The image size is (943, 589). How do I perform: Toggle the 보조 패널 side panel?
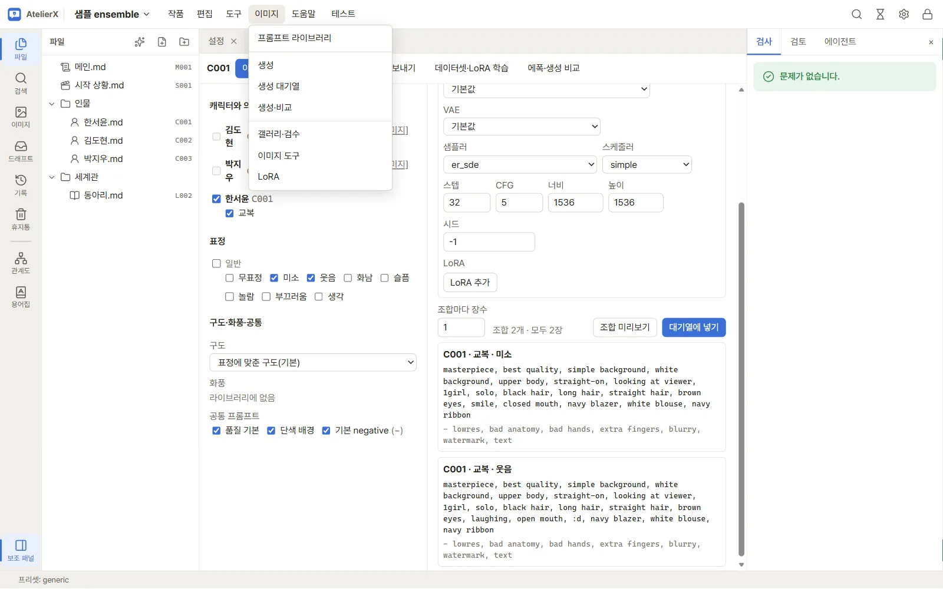pos(21,550)
